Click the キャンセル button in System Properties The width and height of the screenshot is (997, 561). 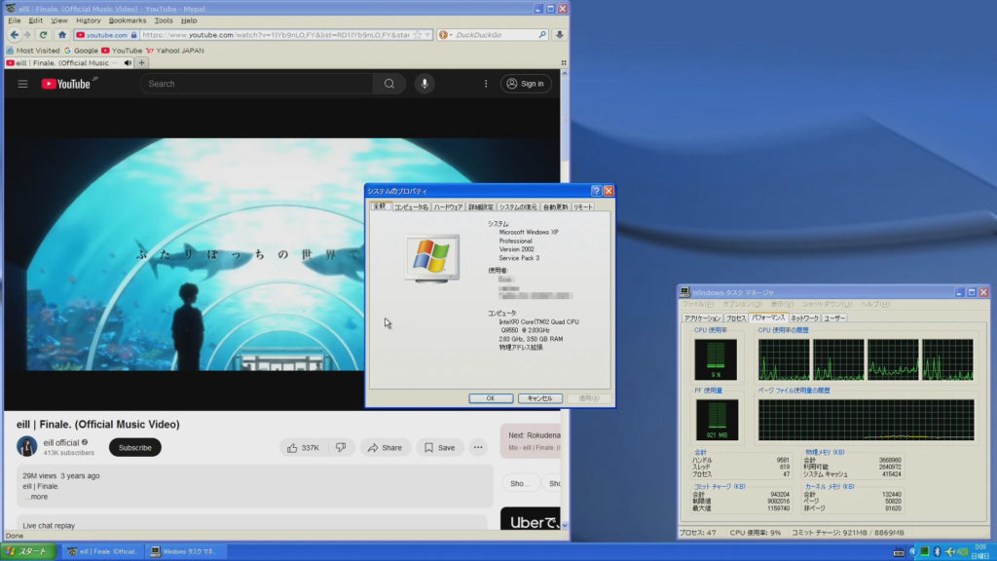pos(540,398)
